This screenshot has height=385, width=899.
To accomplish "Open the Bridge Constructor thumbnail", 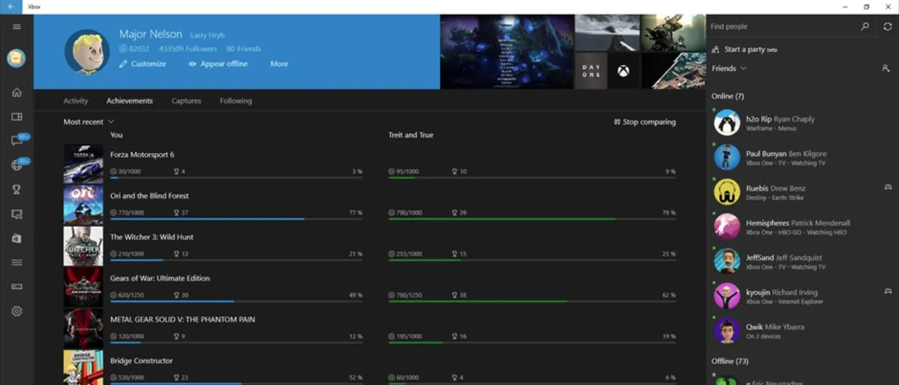I will click(83, 367).
